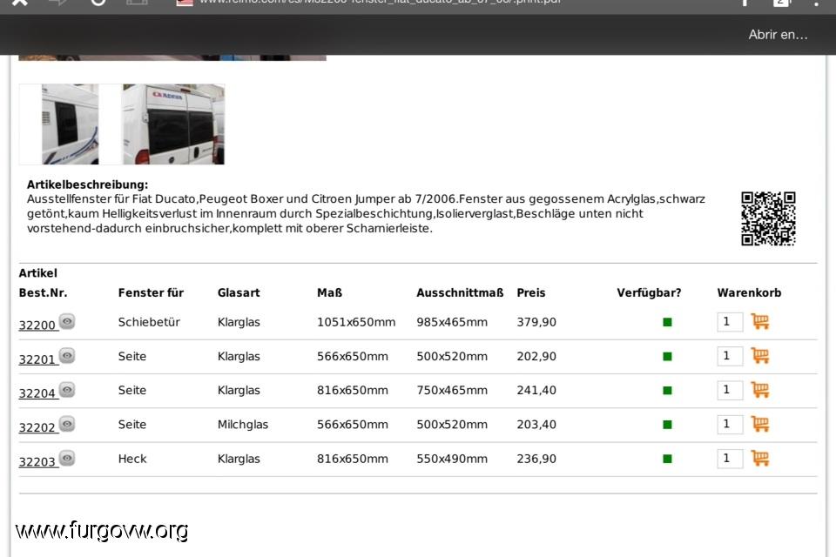Select the price 379,90

536,322
